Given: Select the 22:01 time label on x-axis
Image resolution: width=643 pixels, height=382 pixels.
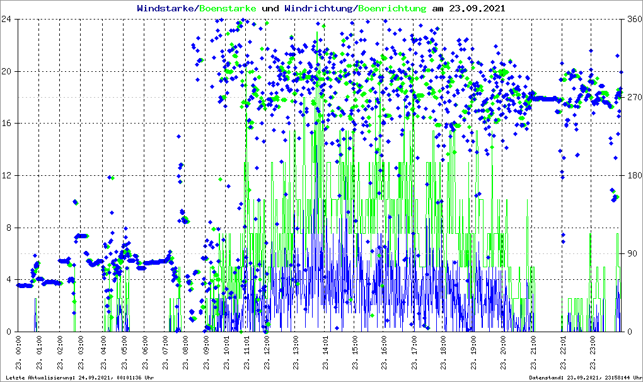Looking at the screenshot, I should click(x=564, y=354).
